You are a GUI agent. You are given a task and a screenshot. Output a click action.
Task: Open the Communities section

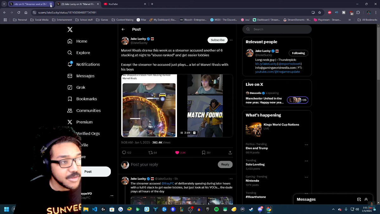point(88,110)
